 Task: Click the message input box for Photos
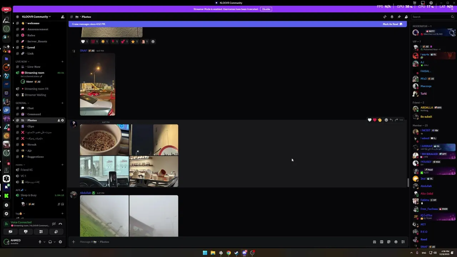pyautogui.click(x=221, y=242)
